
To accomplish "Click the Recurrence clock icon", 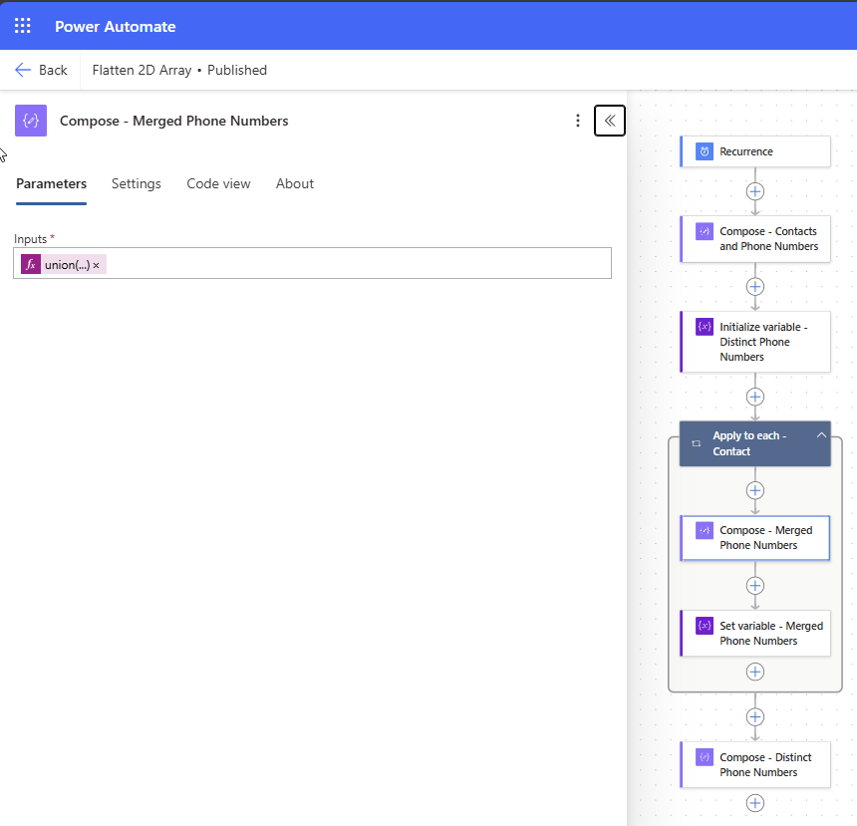I will click(x=704, y=150).
